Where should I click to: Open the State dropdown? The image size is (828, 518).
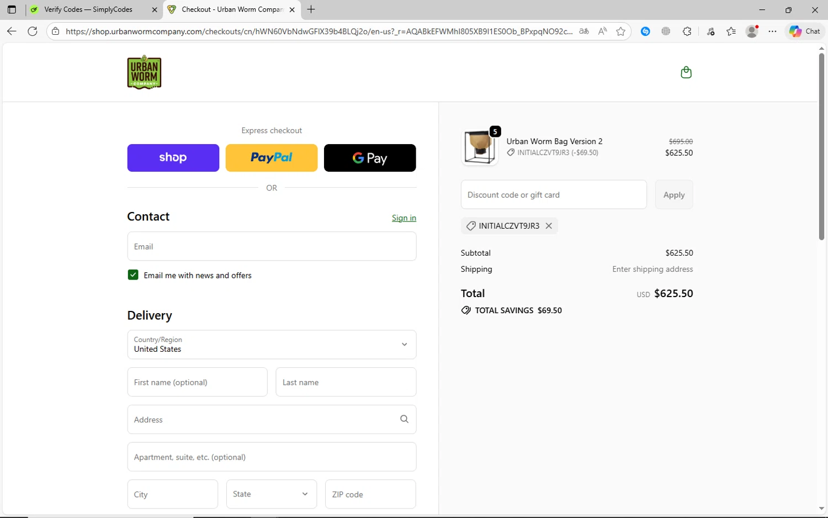pos(272,494)
